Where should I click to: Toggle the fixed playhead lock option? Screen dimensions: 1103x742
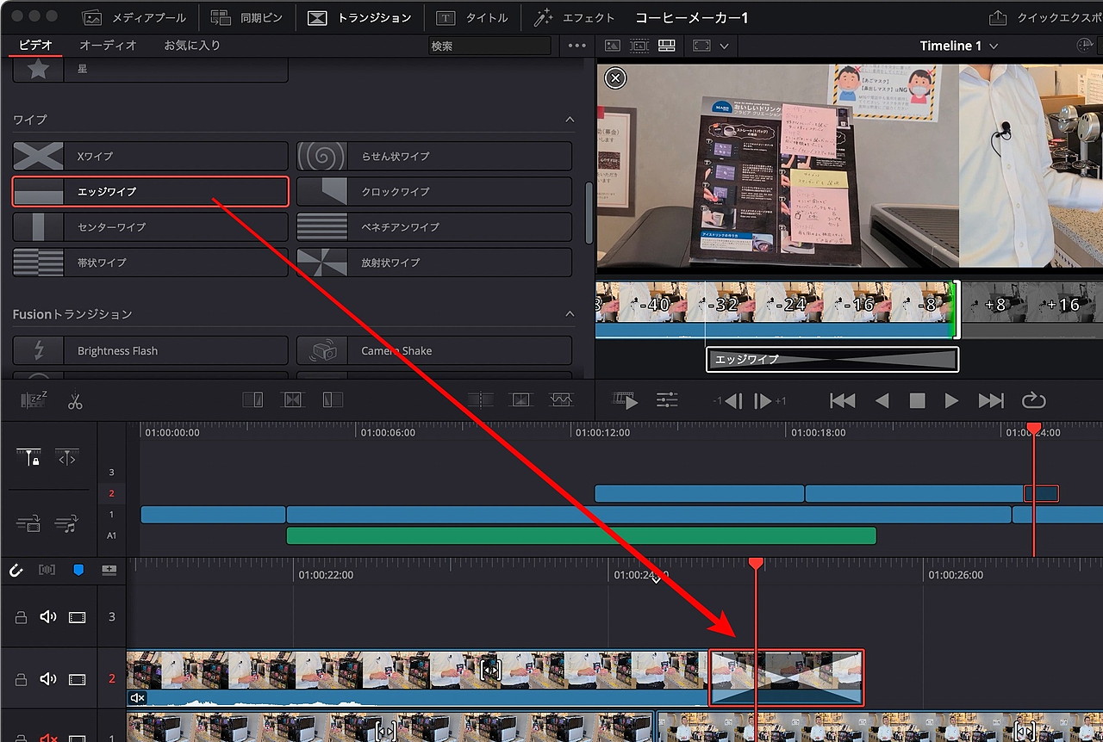click(28, 458)
